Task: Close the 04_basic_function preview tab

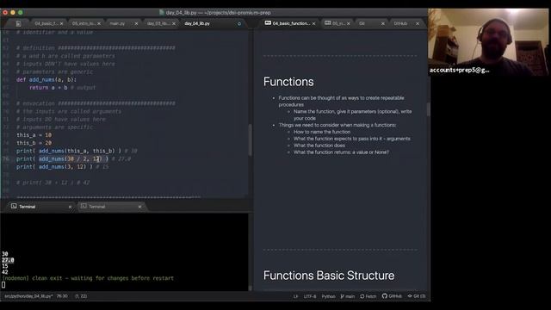Action: pyautogui.click(x=313, y=23)
